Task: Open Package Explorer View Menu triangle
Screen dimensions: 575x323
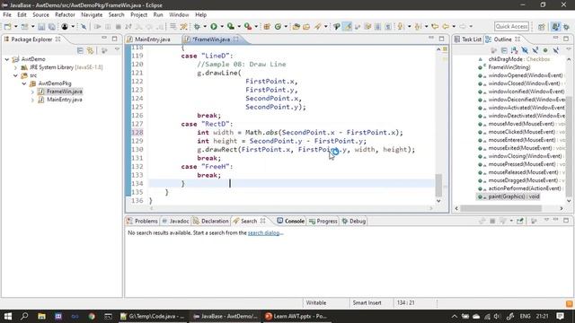Action: [117, 50]
